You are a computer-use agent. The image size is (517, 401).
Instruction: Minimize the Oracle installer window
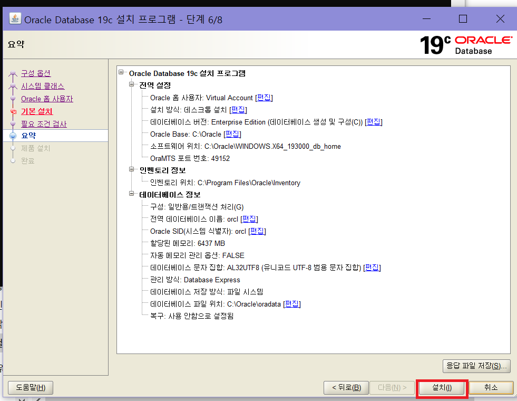click(x=427, y=19)
